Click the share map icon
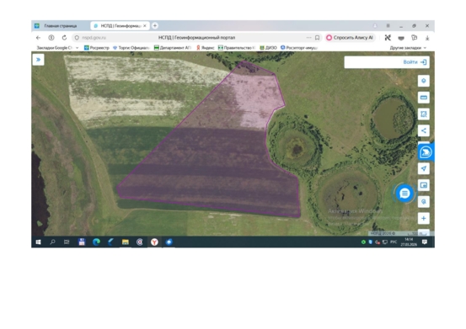The height and width of the screenshot is (329, 466). (x=424, y=130)
